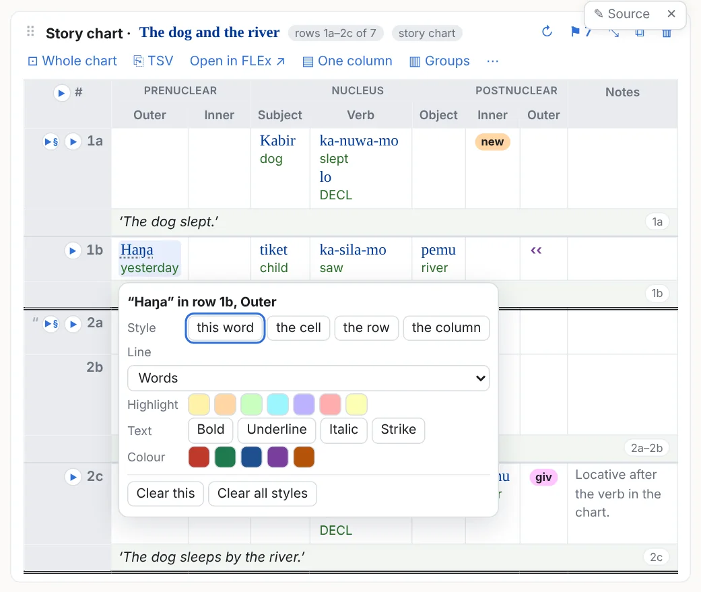Select the verb ka-sila-mo in row 1b
Image resolution: width=701 pixels, height=592 pixels.
tap(353, 250)
